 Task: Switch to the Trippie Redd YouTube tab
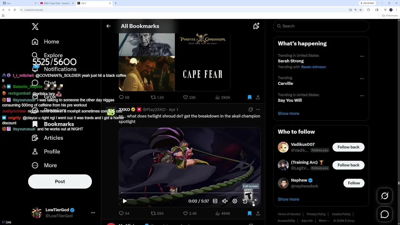[x=57, y=3]
